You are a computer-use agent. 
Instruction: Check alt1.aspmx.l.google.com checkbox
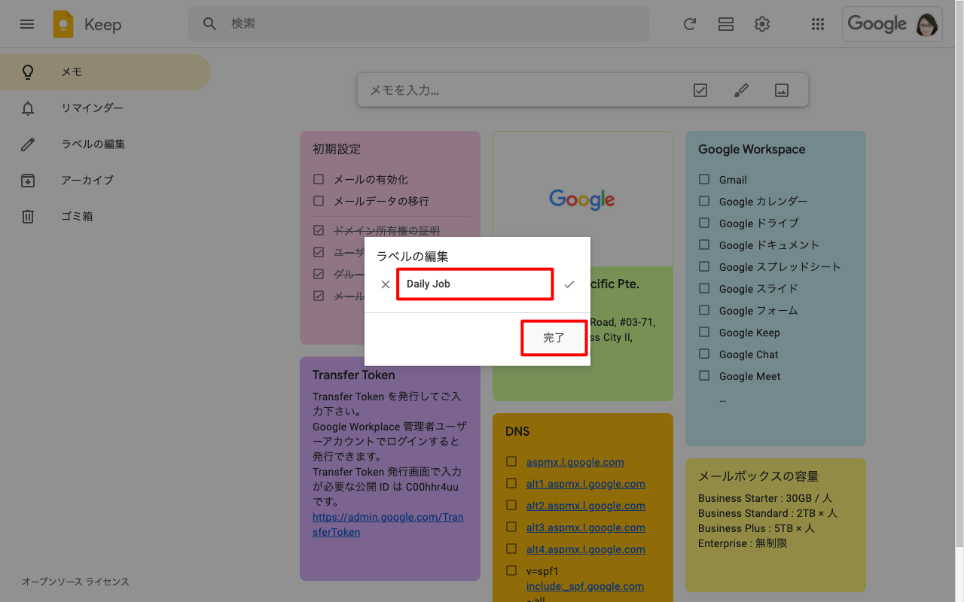[x=511, y=483]
